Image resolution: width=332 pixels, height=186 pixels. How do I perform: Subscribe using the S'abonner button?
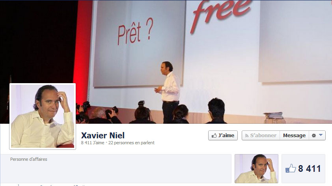tap(261, 136)
